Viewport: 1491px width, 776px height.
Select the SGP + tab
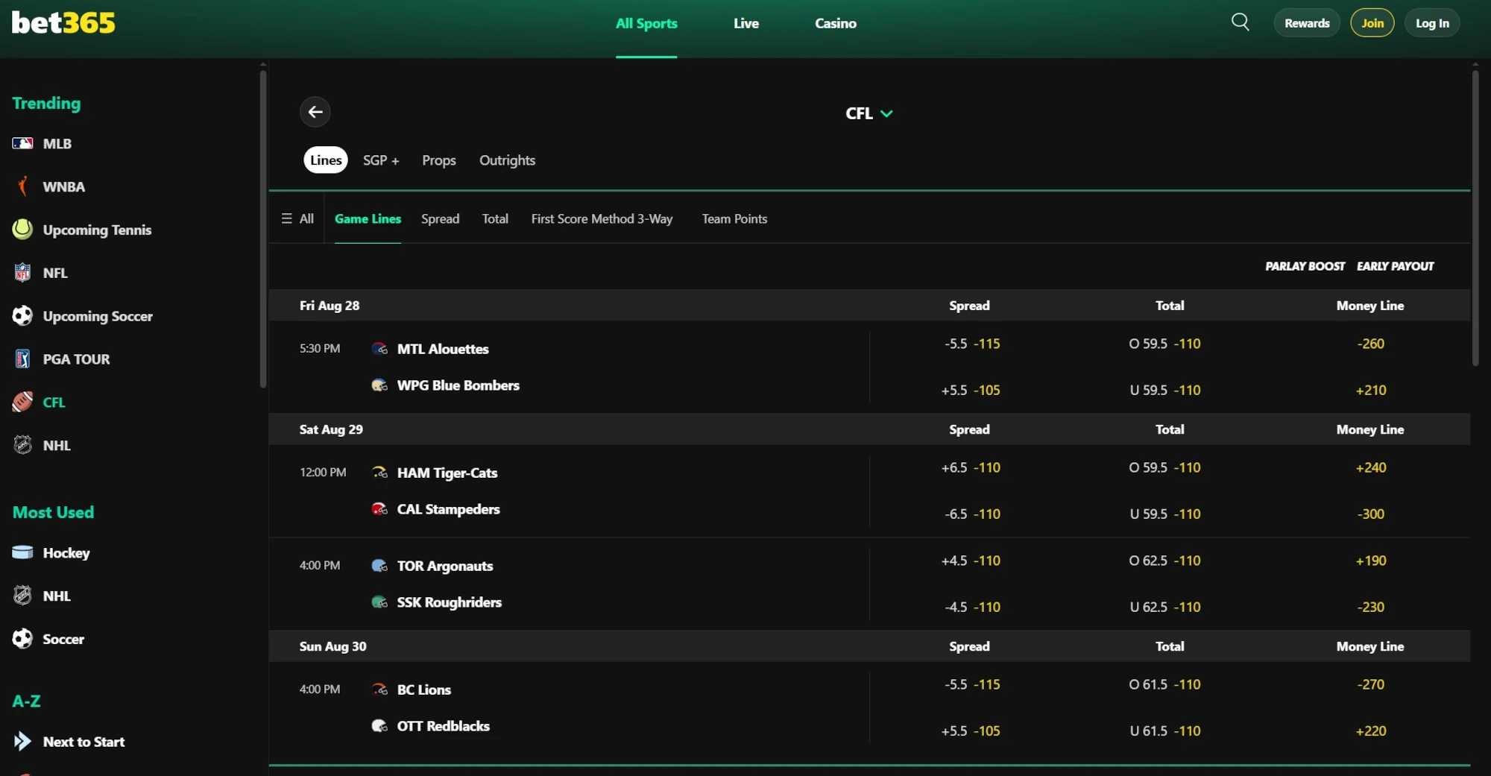click(381, 160)
